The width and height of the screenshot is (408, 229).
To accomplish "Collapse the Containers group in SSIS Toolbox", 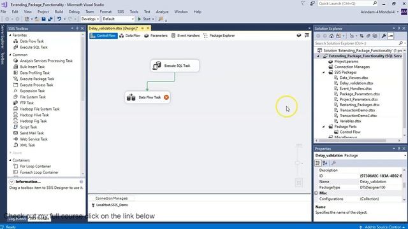I will (x=10, y=160).
